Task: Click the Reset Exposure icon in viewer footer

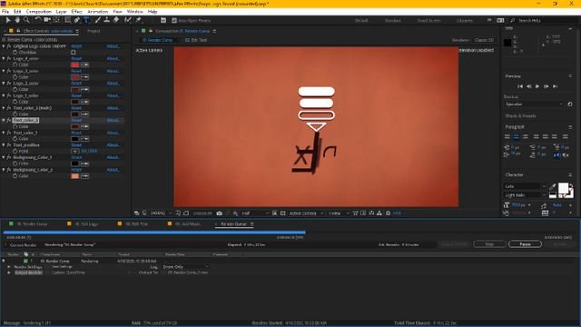Action: [388, 213]
